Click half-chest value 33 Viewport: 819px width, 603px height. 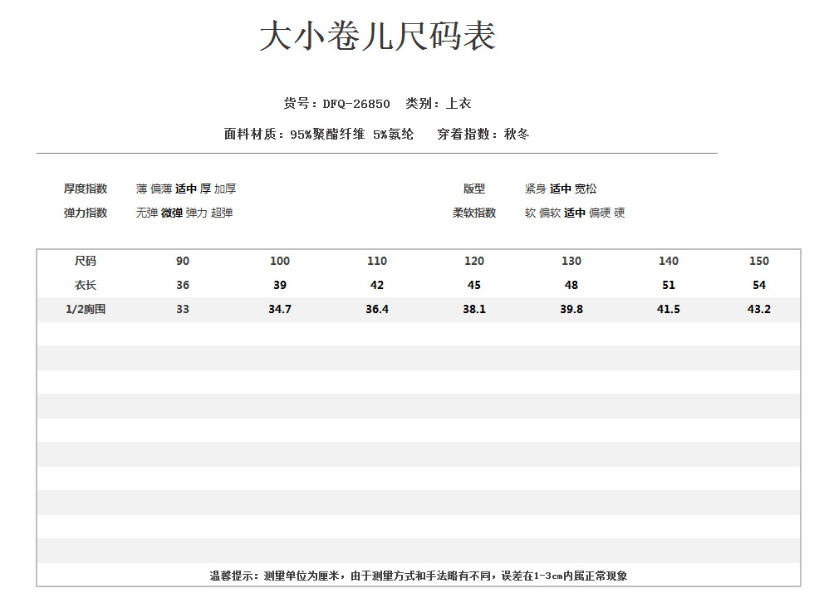tap(183, 309)
